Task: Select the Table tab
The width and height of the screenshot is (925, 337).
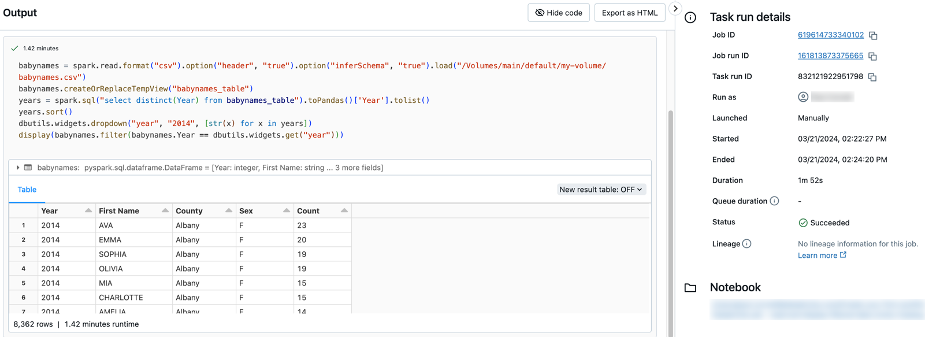Action: click(x=27, y=190)
